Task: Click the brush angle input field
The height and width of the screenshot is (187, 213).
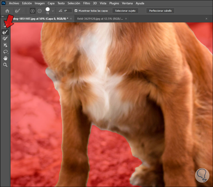Action: coord(68,11)
